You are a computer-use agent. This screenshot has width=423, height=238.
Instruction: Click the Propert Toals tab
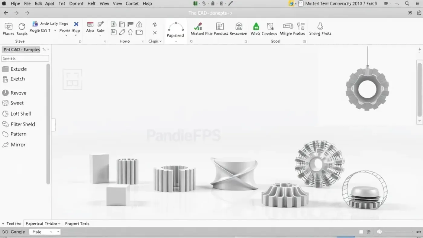click(77, 224)
